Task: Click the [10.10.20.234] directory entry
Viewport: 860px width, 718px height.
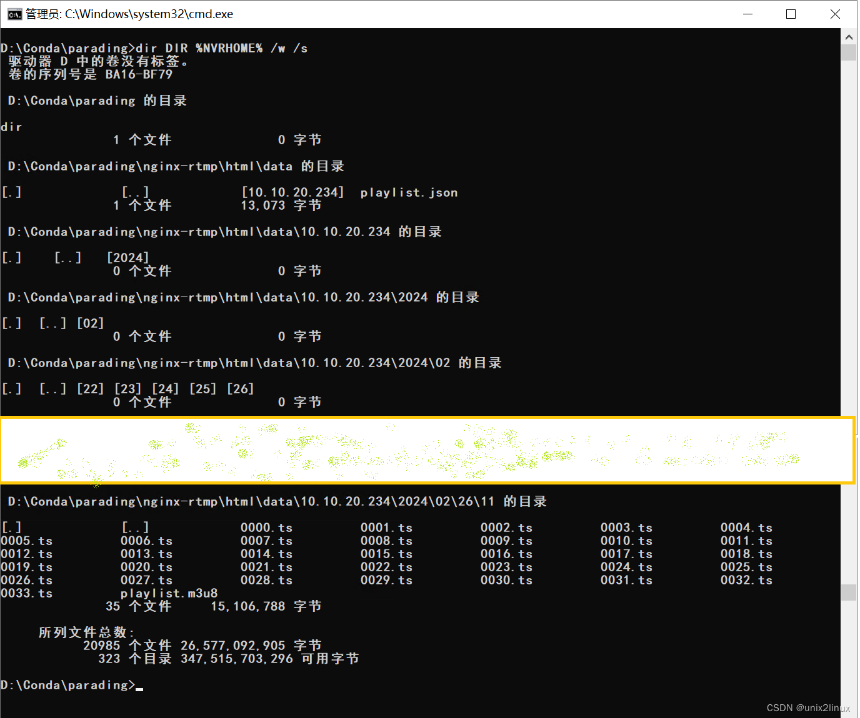Action: tap(292, 192)
